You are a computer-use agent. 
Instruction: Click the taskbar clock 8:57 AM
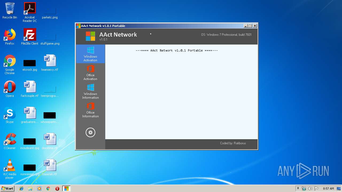coord(328,189)
